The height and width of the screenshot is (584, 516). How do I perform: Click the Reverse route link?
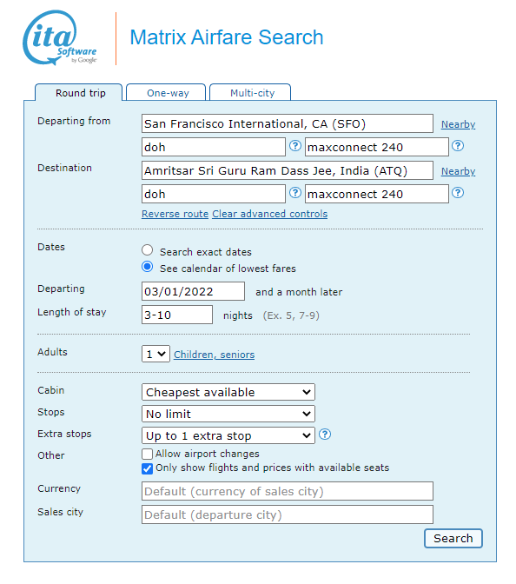click(175, 214)
